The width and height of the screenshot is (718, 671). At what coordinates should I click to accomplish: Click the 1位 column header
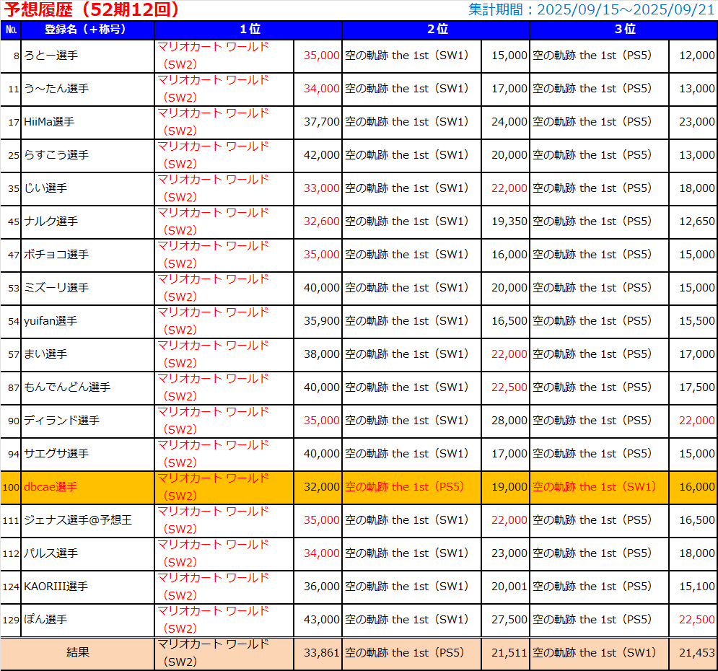248,30
